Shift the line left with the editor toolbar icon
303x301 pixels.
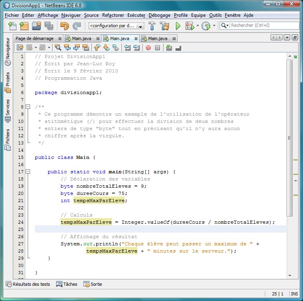pos(127,48)
